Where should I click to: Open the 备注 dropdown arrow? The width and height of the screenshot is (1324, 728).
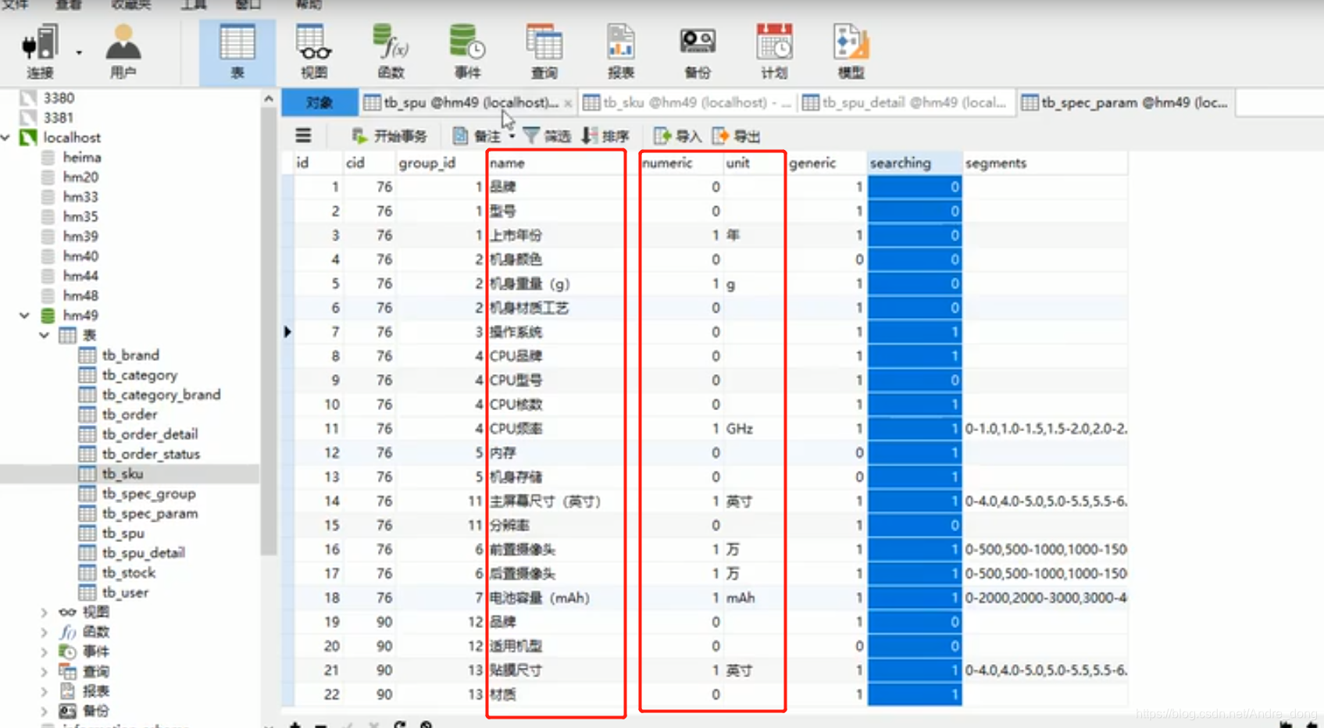pos(512,135)
